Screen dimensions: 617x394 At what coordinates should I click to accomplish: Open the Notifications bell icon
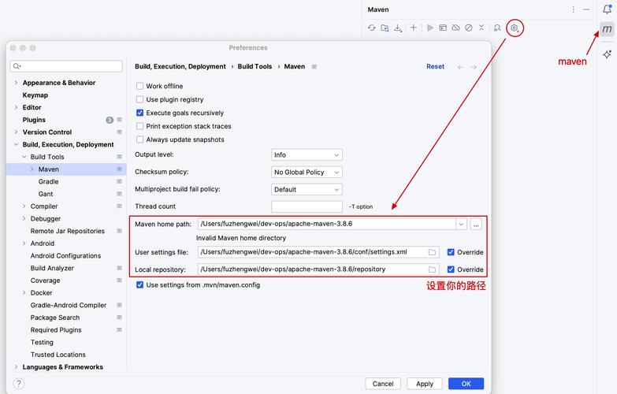[607, 9]
